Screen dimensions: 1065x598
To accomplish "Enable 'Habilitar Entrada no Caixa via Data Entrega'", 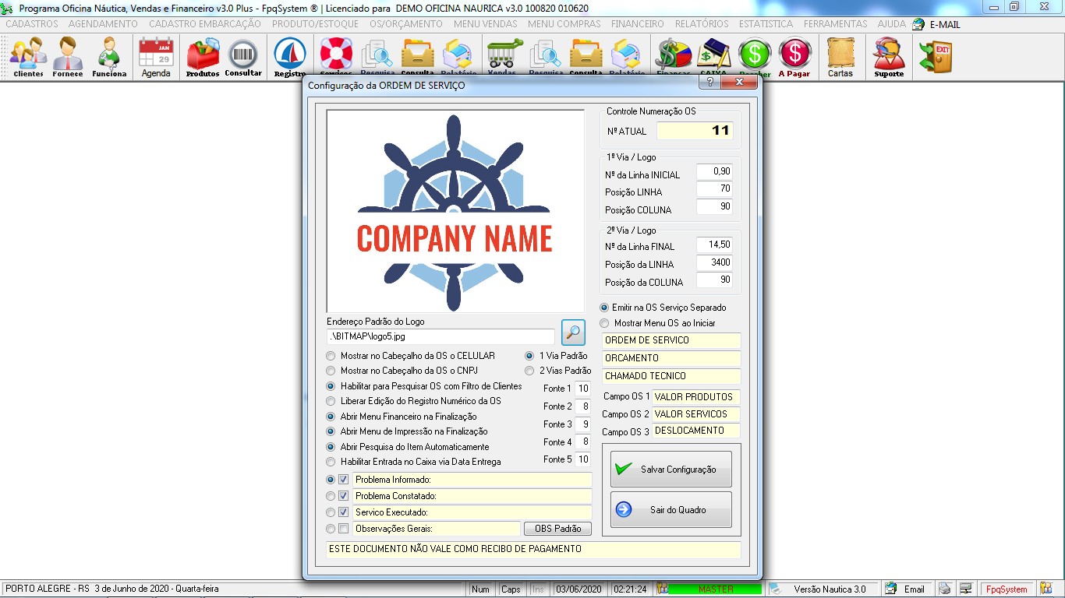I will point(331,462).
